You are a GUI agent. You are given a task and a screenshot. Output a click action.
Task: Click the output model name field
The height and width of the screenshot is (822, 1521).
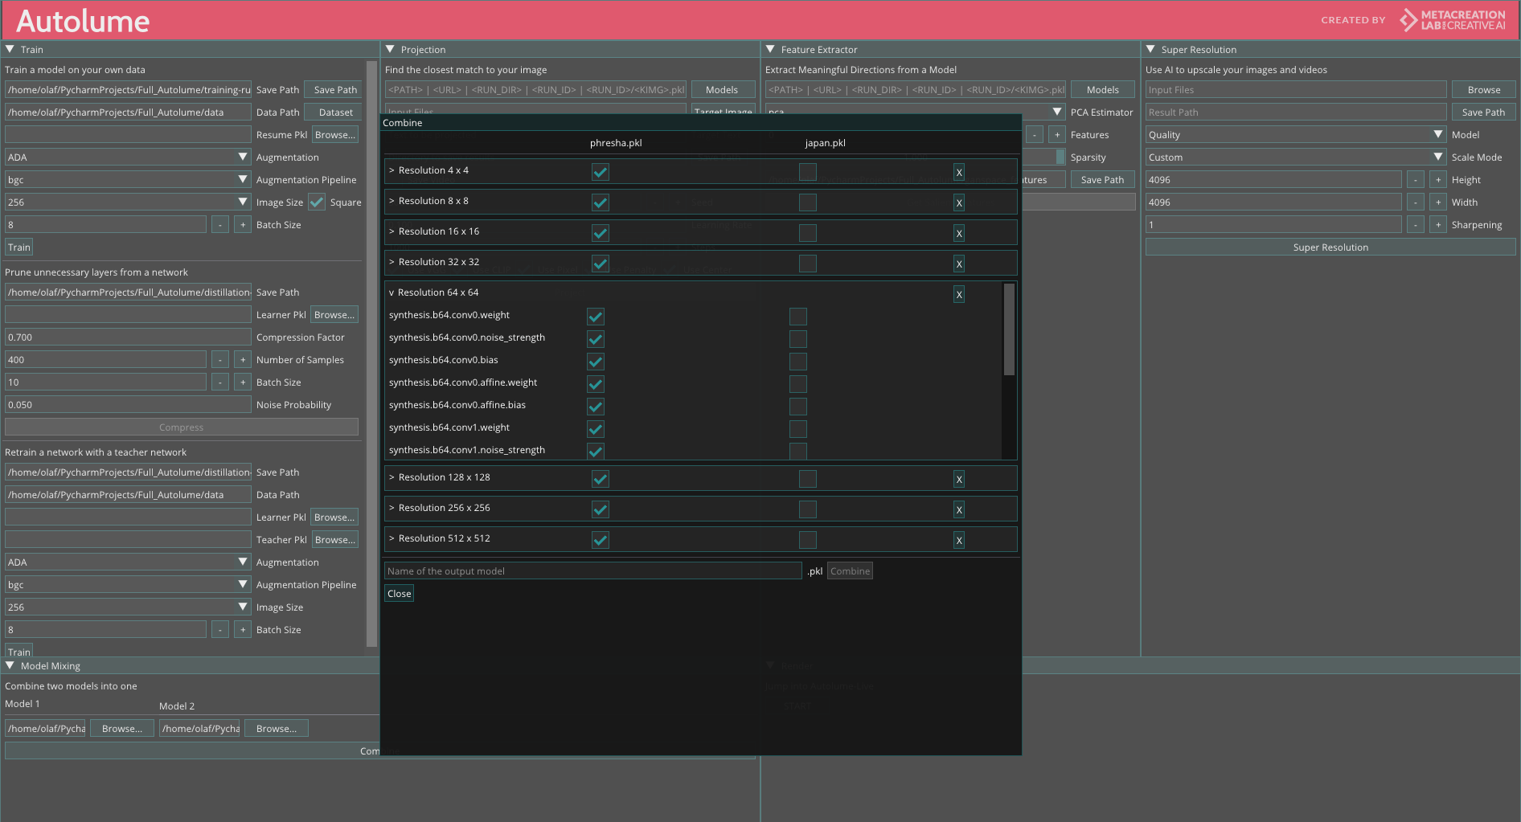pos(592,571)
